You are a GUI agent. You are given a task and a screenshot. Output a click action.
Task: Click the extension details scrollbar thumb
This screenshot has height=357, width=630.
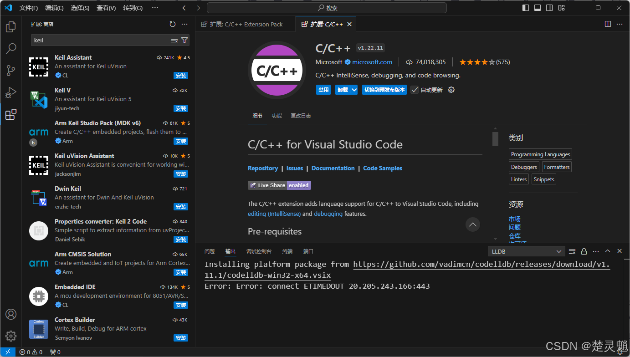coord(495,138)
